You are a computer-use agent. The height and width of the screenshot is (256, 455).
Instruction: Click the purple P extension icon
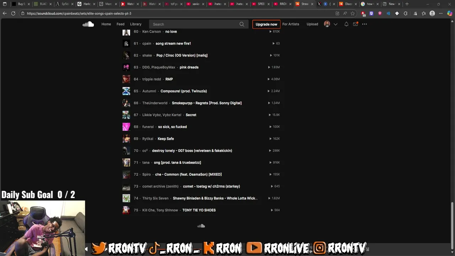[371, 13]
